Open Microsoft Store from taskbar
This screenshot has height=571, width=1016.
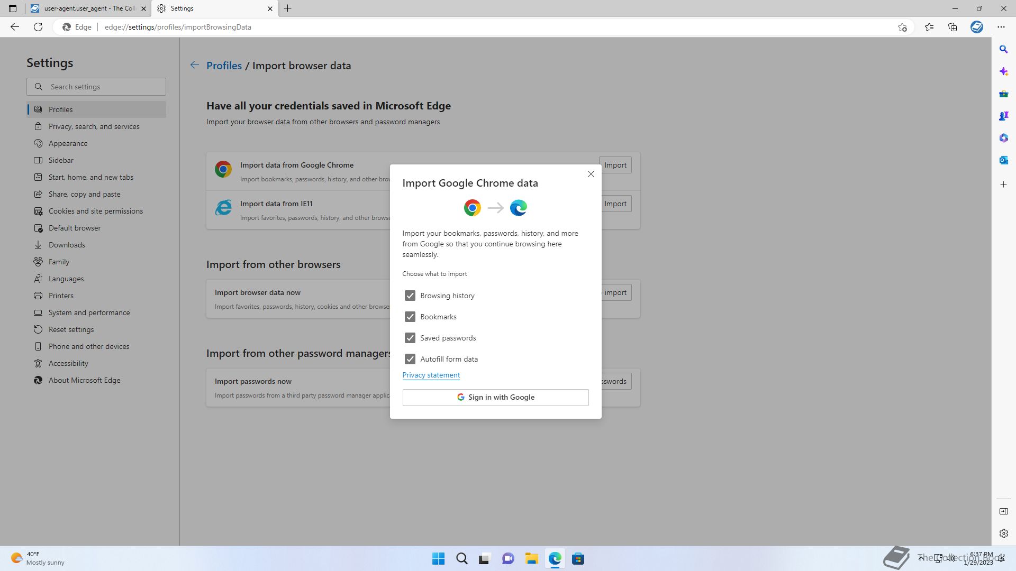pos(578,559)
